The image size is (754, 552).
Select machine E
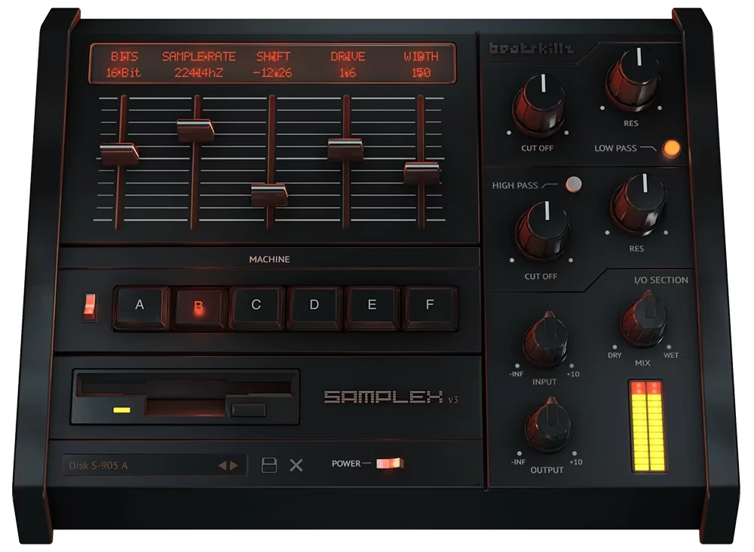click(x=372, y=307)
